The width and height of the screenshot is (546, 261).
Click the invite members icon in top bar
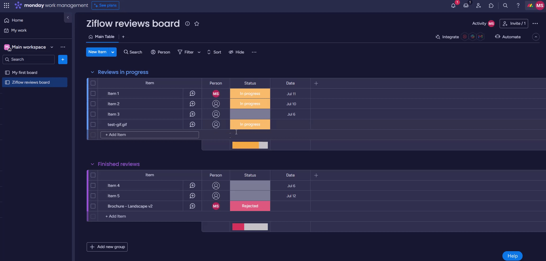pyautogui.click(x=478, y=5)
